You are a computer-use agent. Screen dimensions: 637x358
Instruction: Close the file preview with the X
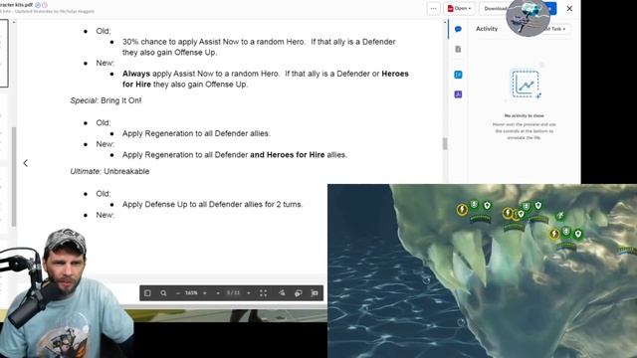[x=569, y=9]
